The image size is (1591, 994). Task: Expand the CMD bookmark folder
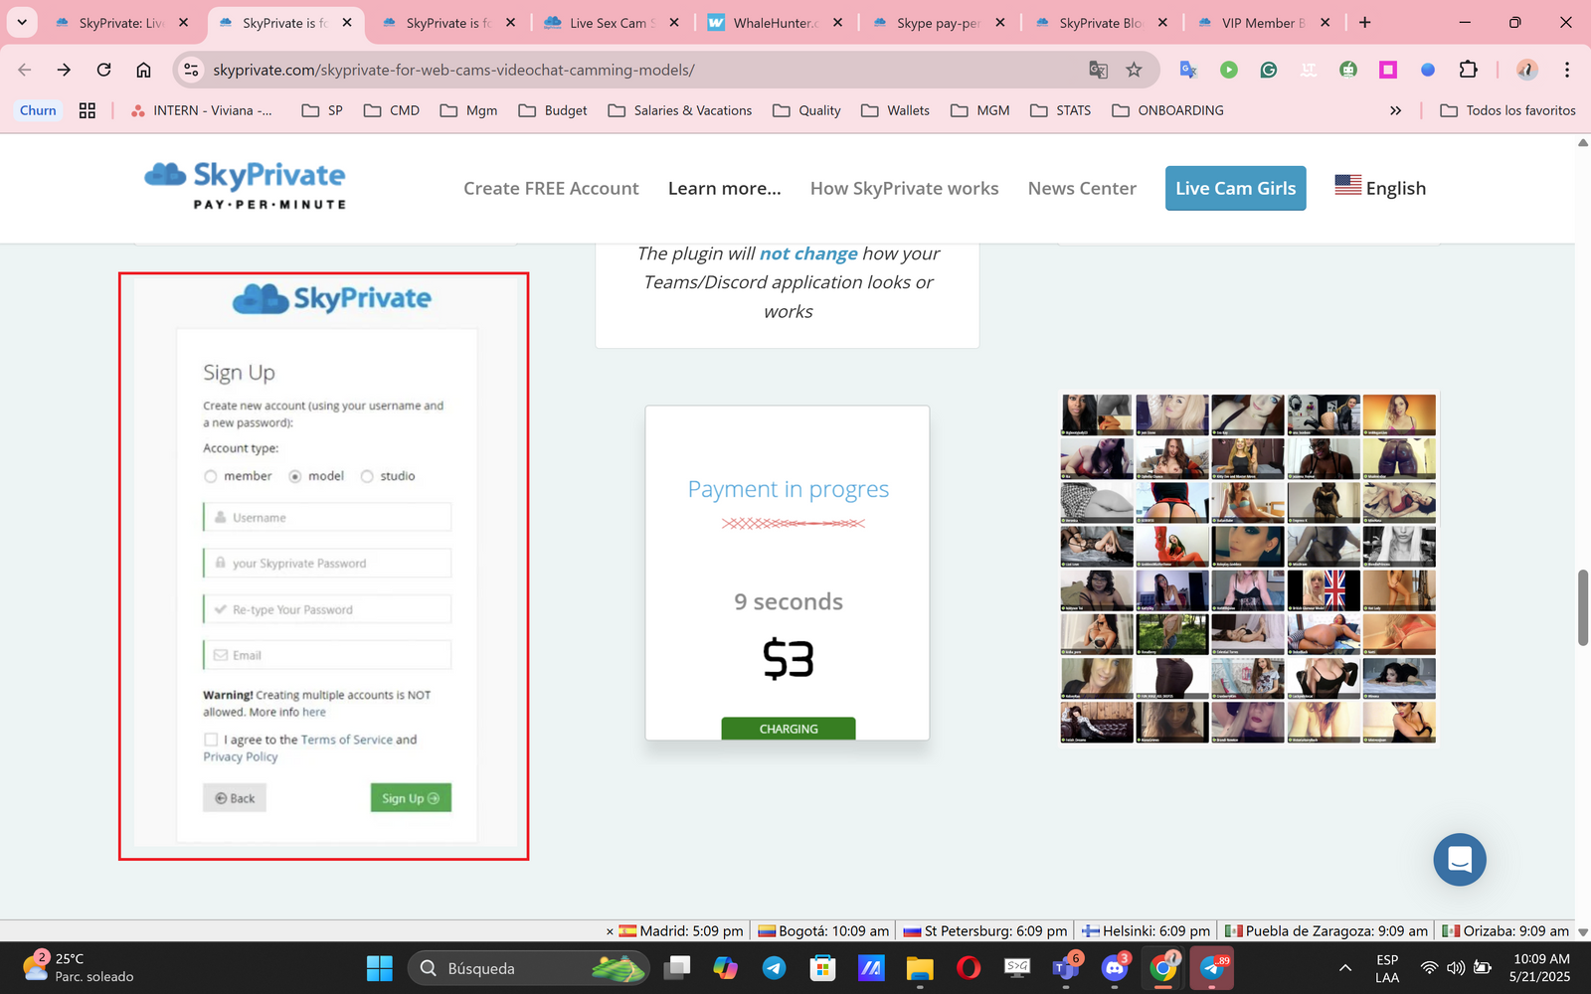point(392,110)
